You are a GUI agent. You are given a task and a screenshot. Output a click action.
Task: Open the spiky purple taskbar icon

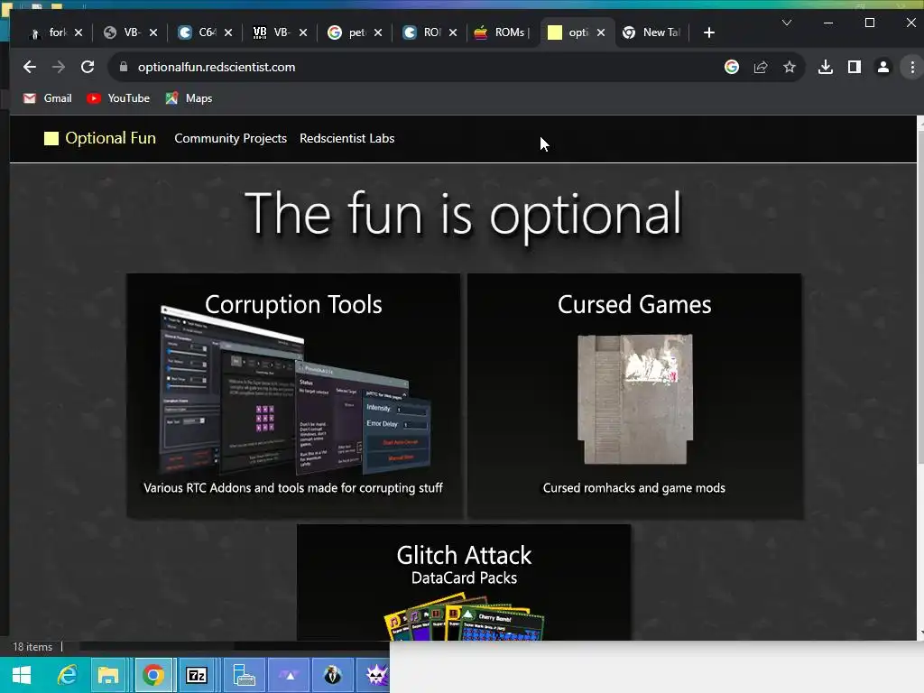[x=374, y=675]
